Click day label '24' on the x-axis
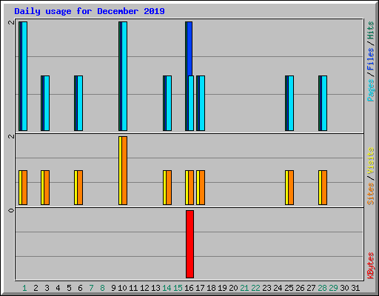 tap(278, 288)
